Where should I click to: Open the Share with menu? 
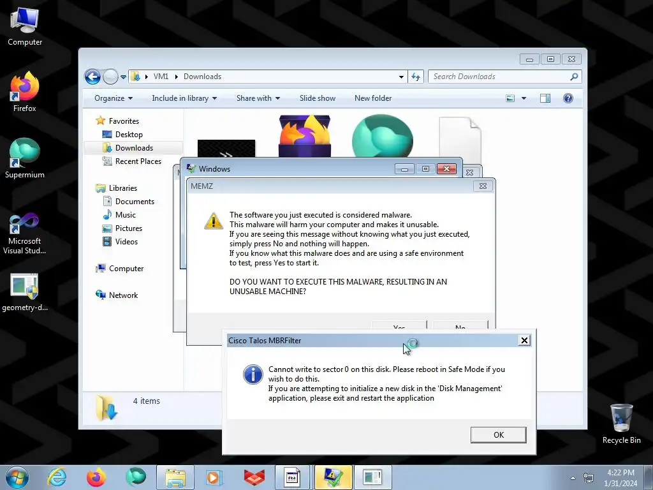pos(258,98)
